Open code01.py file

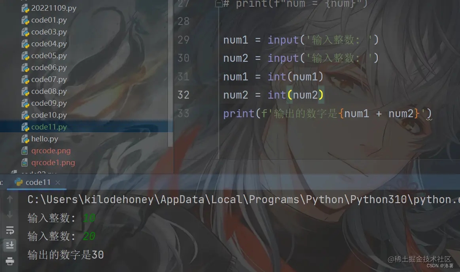click(x=49, y=20)
